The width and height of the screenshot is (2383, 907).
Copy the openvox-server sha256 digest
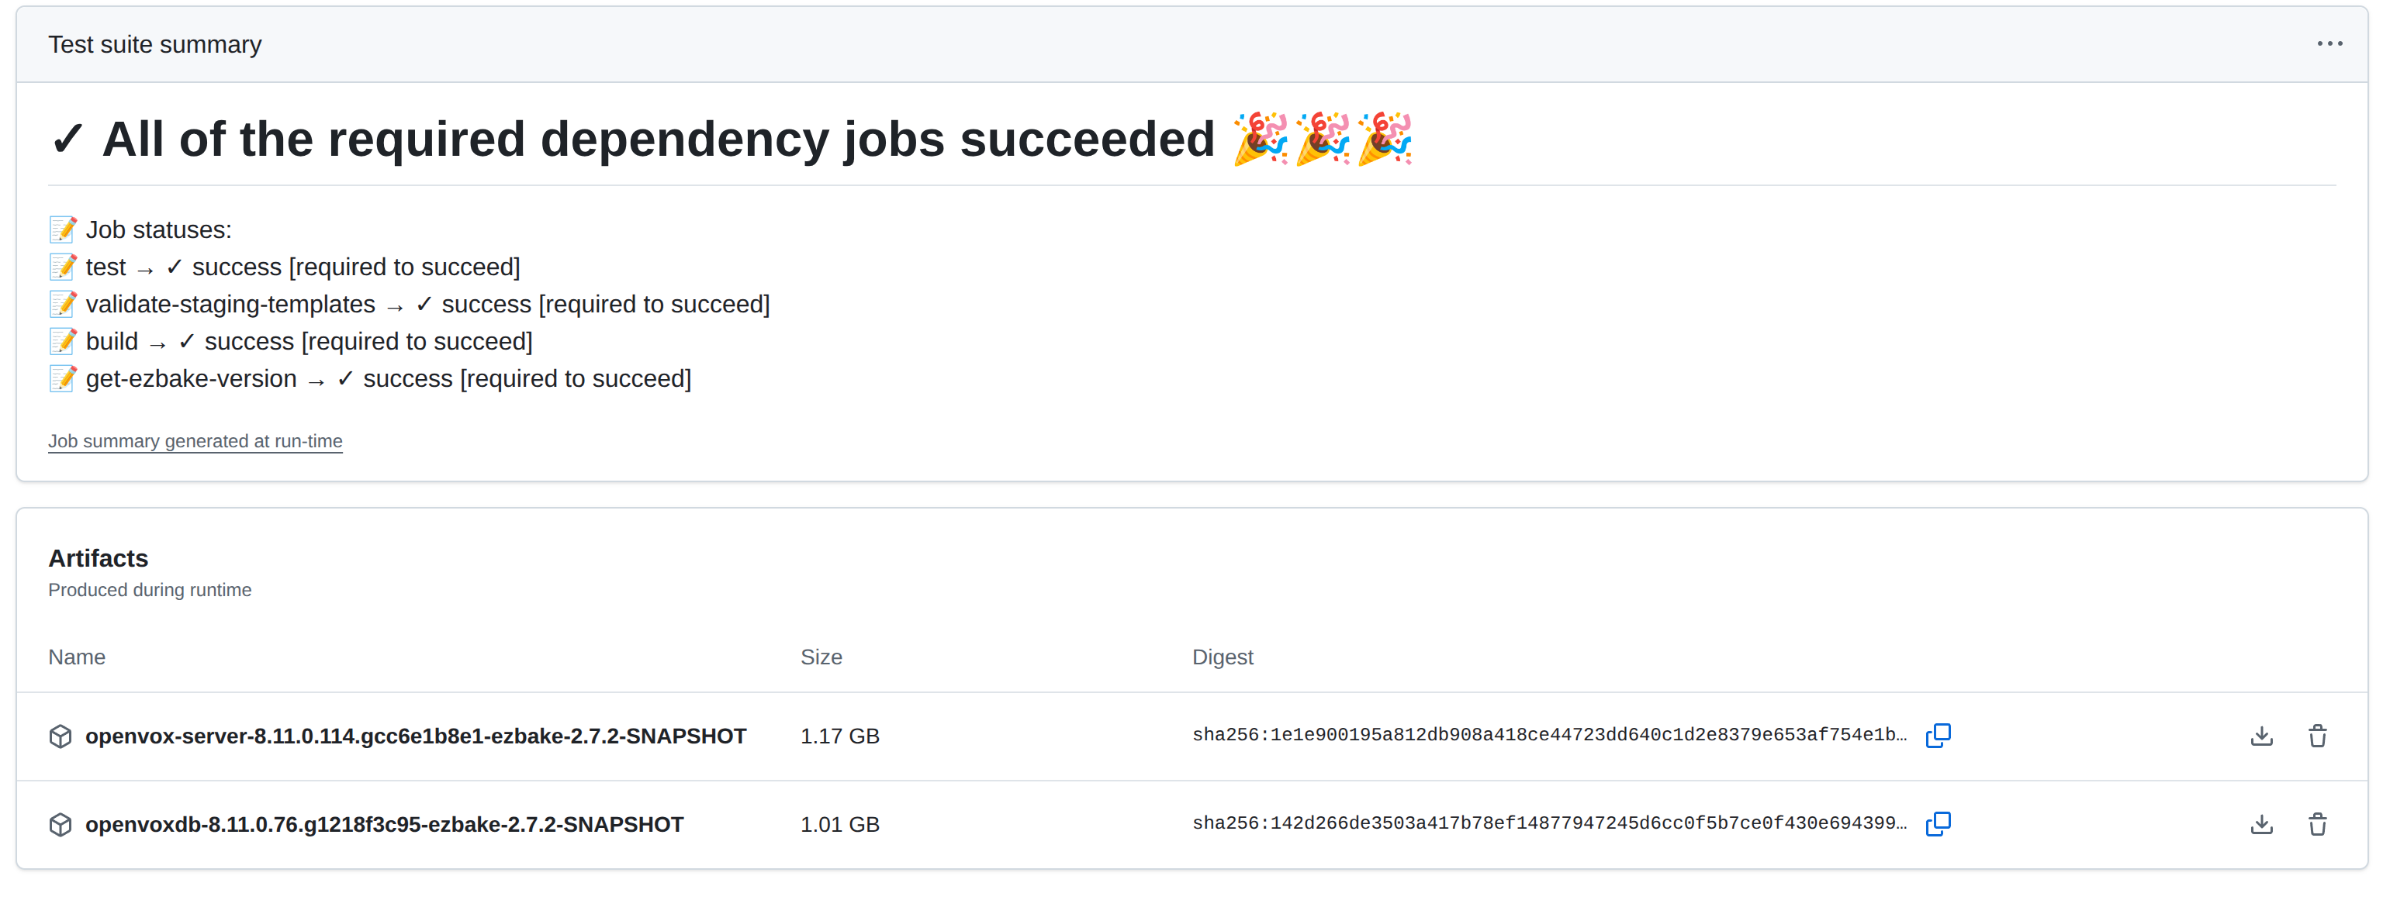point(1939,735)
